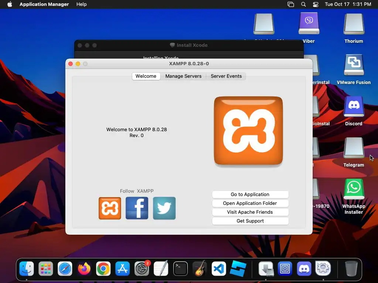
Task: Launch Safari from the Dock
Action: click(65, 268)
